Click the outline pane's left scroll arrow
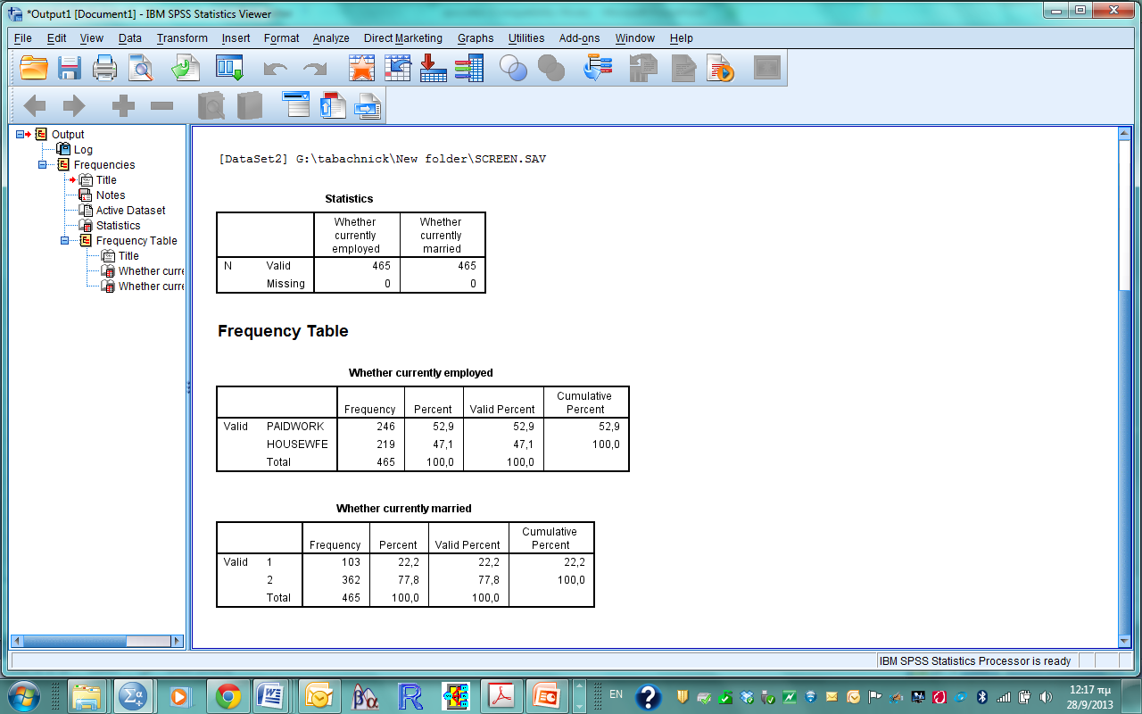Viewport: 1142px width, 714px height. [16, 641]
